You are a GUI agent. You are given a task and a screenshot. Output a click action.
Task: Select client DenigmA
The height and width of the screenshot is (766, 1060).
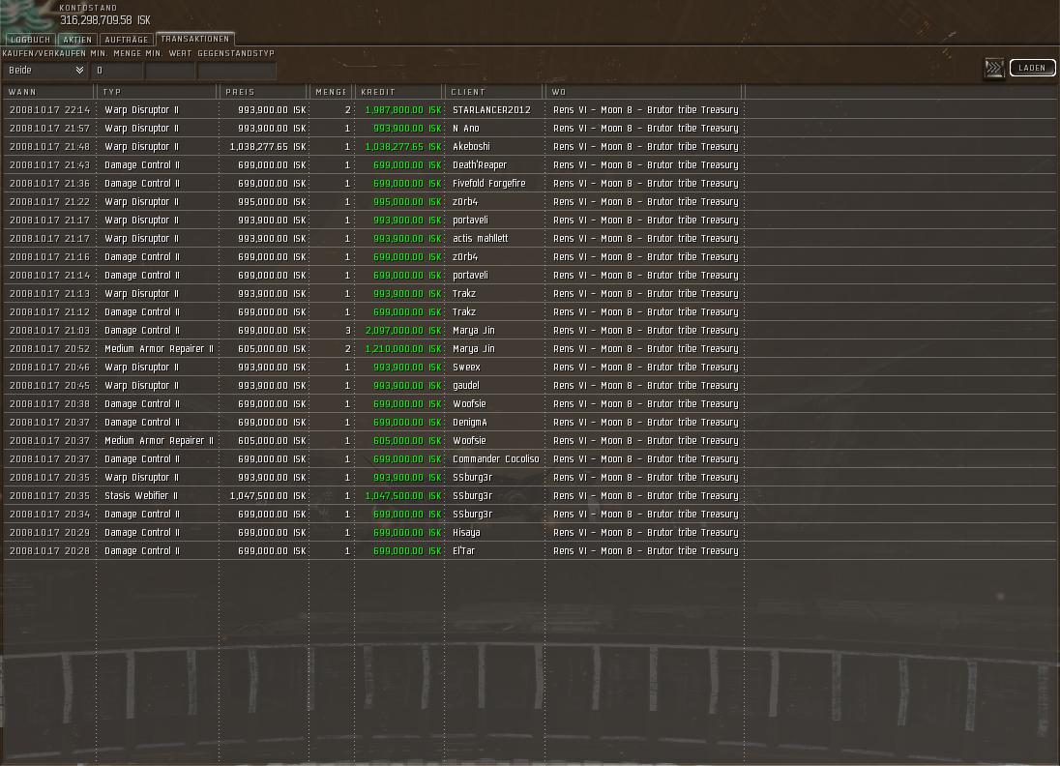pos(470,423)
